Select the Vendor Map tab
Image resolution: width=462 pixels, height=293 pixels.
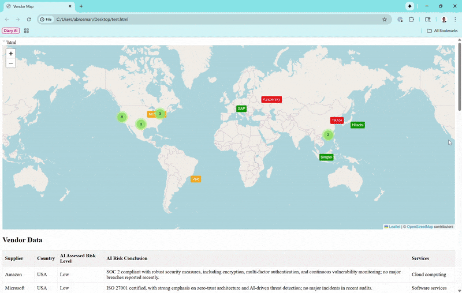click(39, 6)
